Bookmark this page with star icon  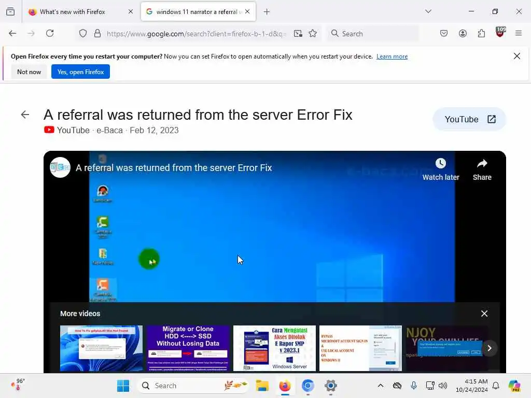pyautogui.click(x=313, y=33)
